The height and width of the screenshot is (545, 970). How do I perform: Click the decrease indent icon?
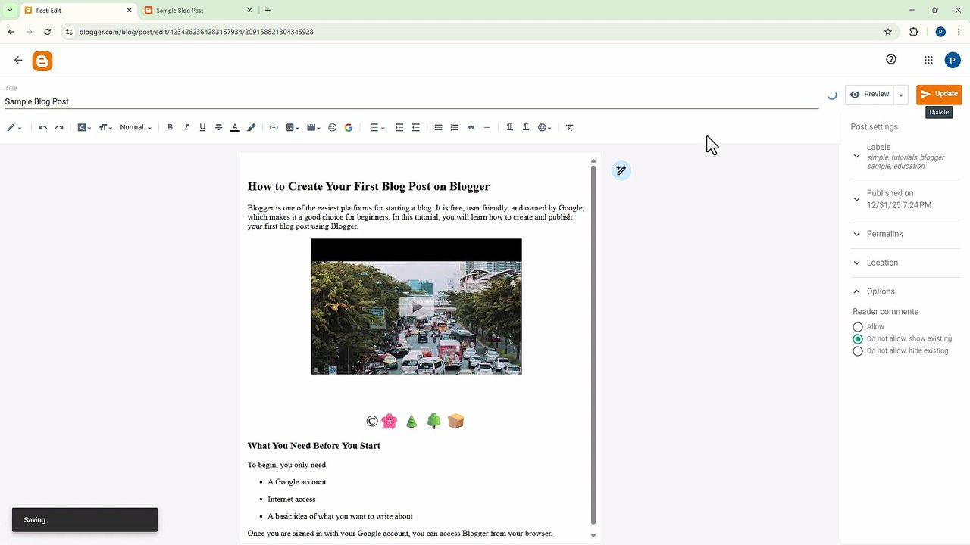coord(415,127)
